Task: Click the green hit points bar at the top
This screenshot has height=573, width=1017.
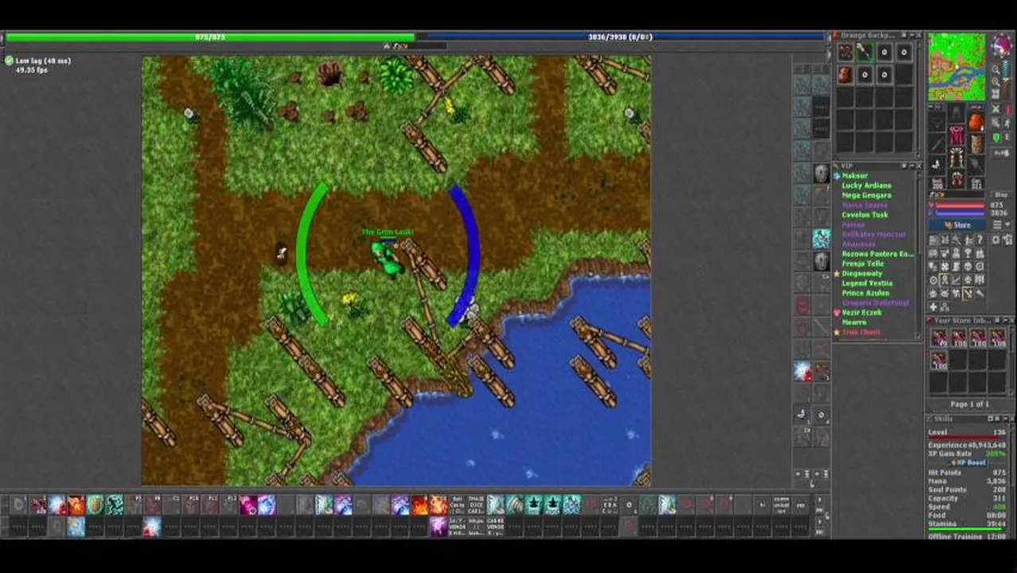Action: (x=210, y=37)
